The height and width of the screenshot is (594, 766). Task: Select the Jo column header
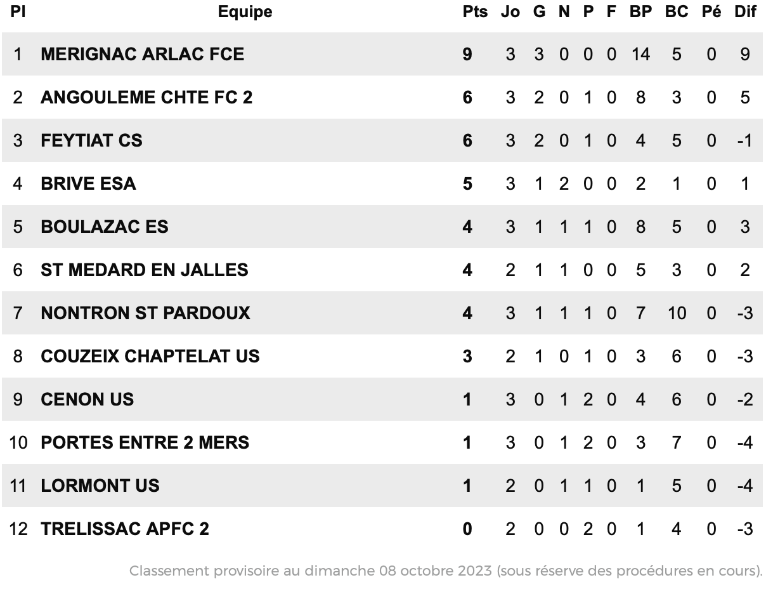(510, 12)
